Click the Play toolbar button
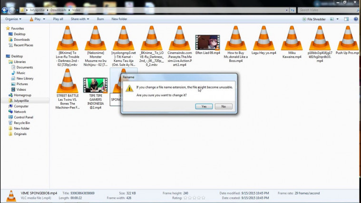This screenshot has width=361, height=203. [x=35, y=19]
